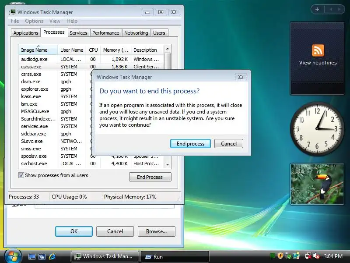Confirm with the End process button

coord(190,144)
